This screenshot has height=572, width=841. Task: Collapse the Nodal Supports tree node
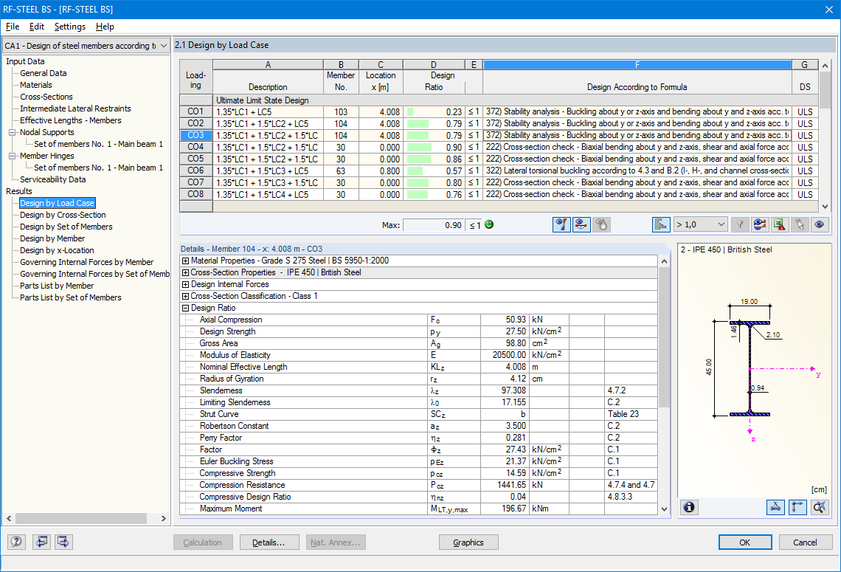pos(12,133)
